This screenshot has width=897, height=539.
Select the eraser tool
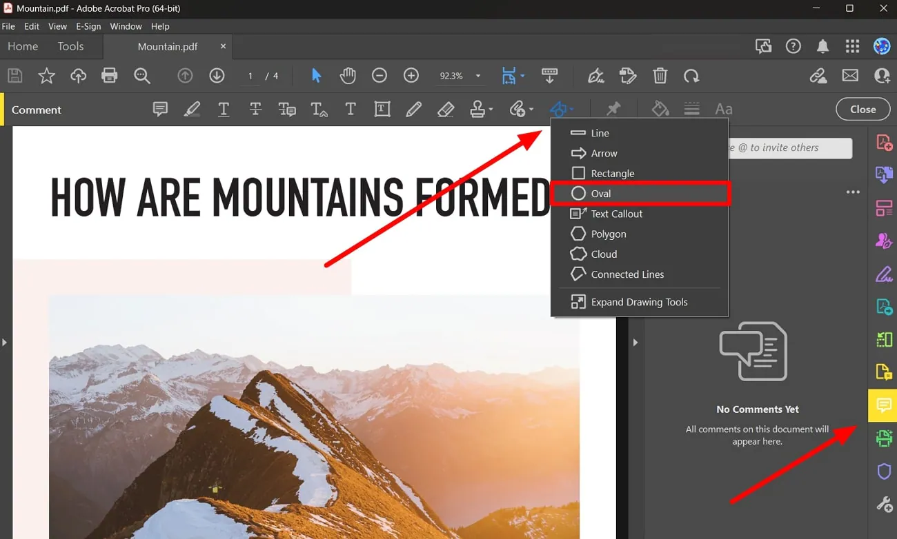point(446,109)
